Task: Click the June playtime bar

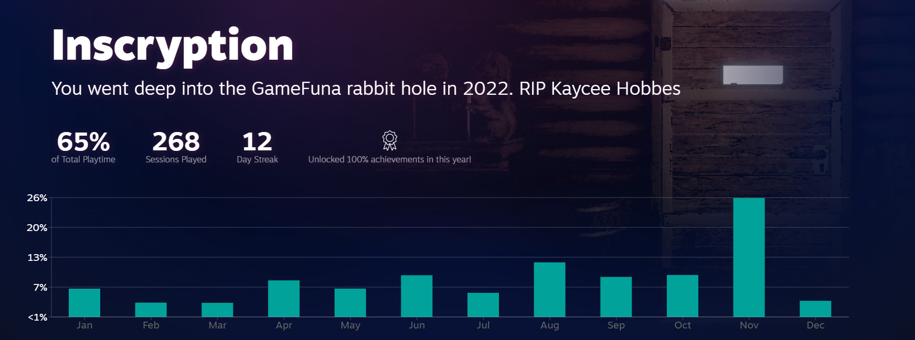Action: 417,296
